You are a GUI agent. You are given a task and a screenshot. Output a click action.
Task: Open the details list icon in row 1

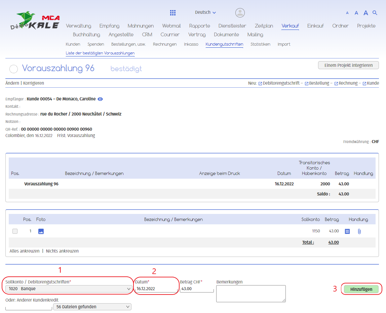(347, 231)
